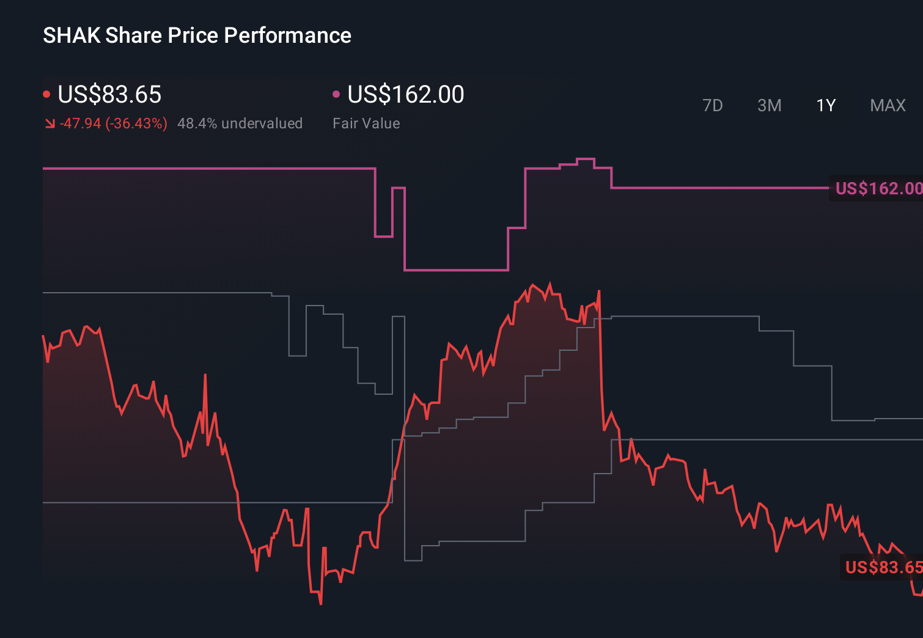Click the US$83.65 current price value

(x=109, y=95)
